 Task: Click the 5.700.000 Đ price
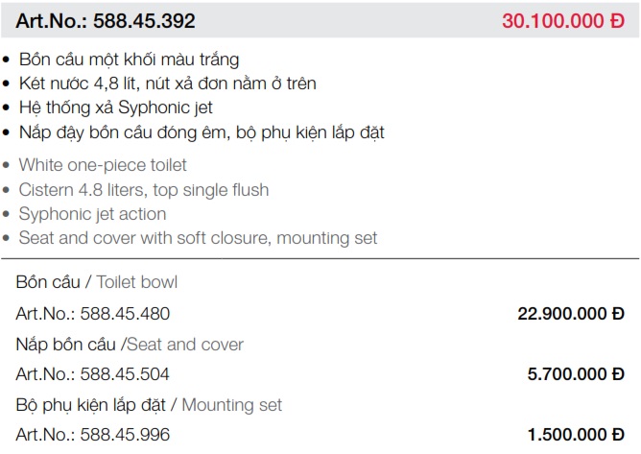coord(576,373)
